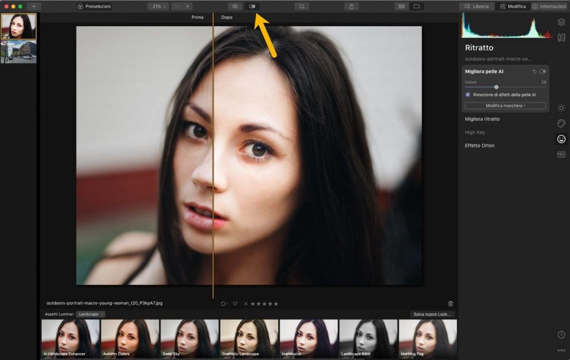The image size is (570, 360).
Task: Open the History clock icon
Action: 561,334
